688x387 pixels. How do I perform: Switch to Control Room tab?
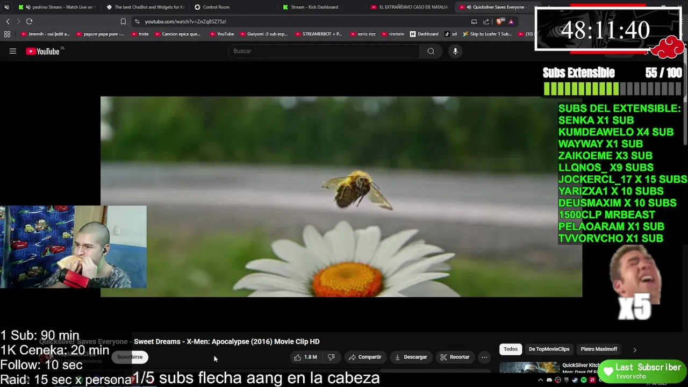pos(233,7)
